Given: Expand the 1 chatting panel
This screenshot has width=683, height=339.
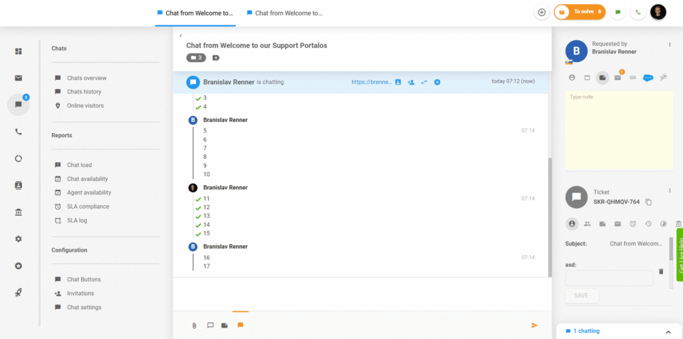Looking at the screenshot, I should coord(668,331).
